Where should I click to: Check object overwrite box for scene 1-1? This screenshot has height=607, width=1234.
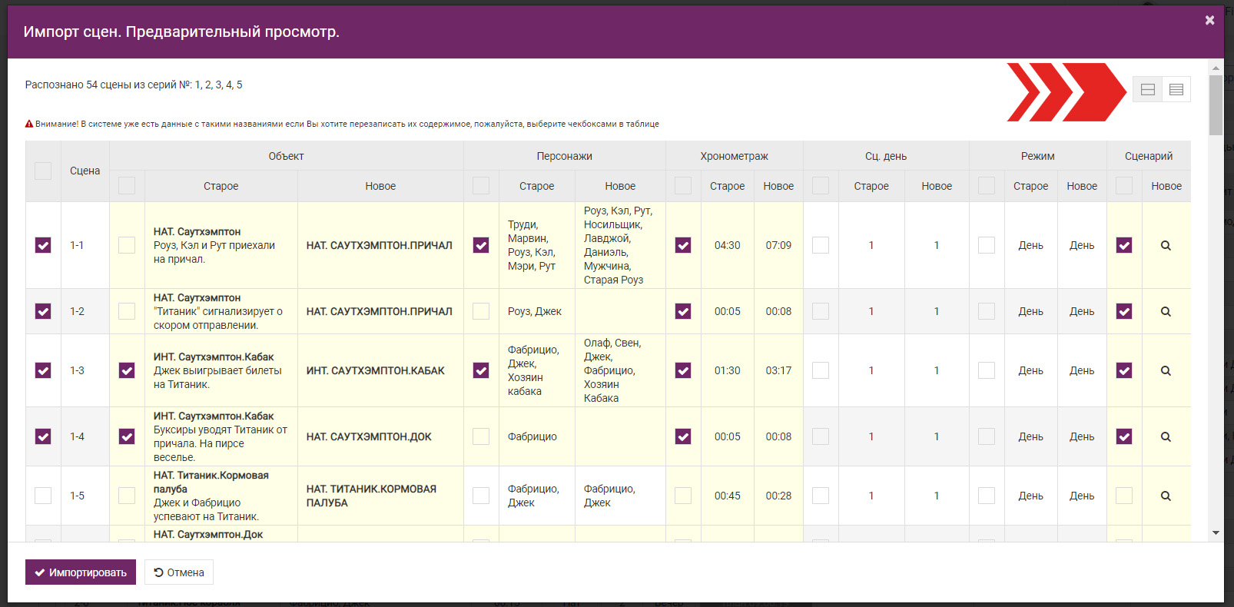[x=127, y=245]
